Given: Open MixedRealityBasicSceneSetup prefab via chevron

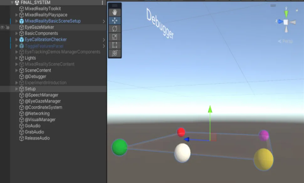Looking at the screenshot, I should (x=104, y=21).
